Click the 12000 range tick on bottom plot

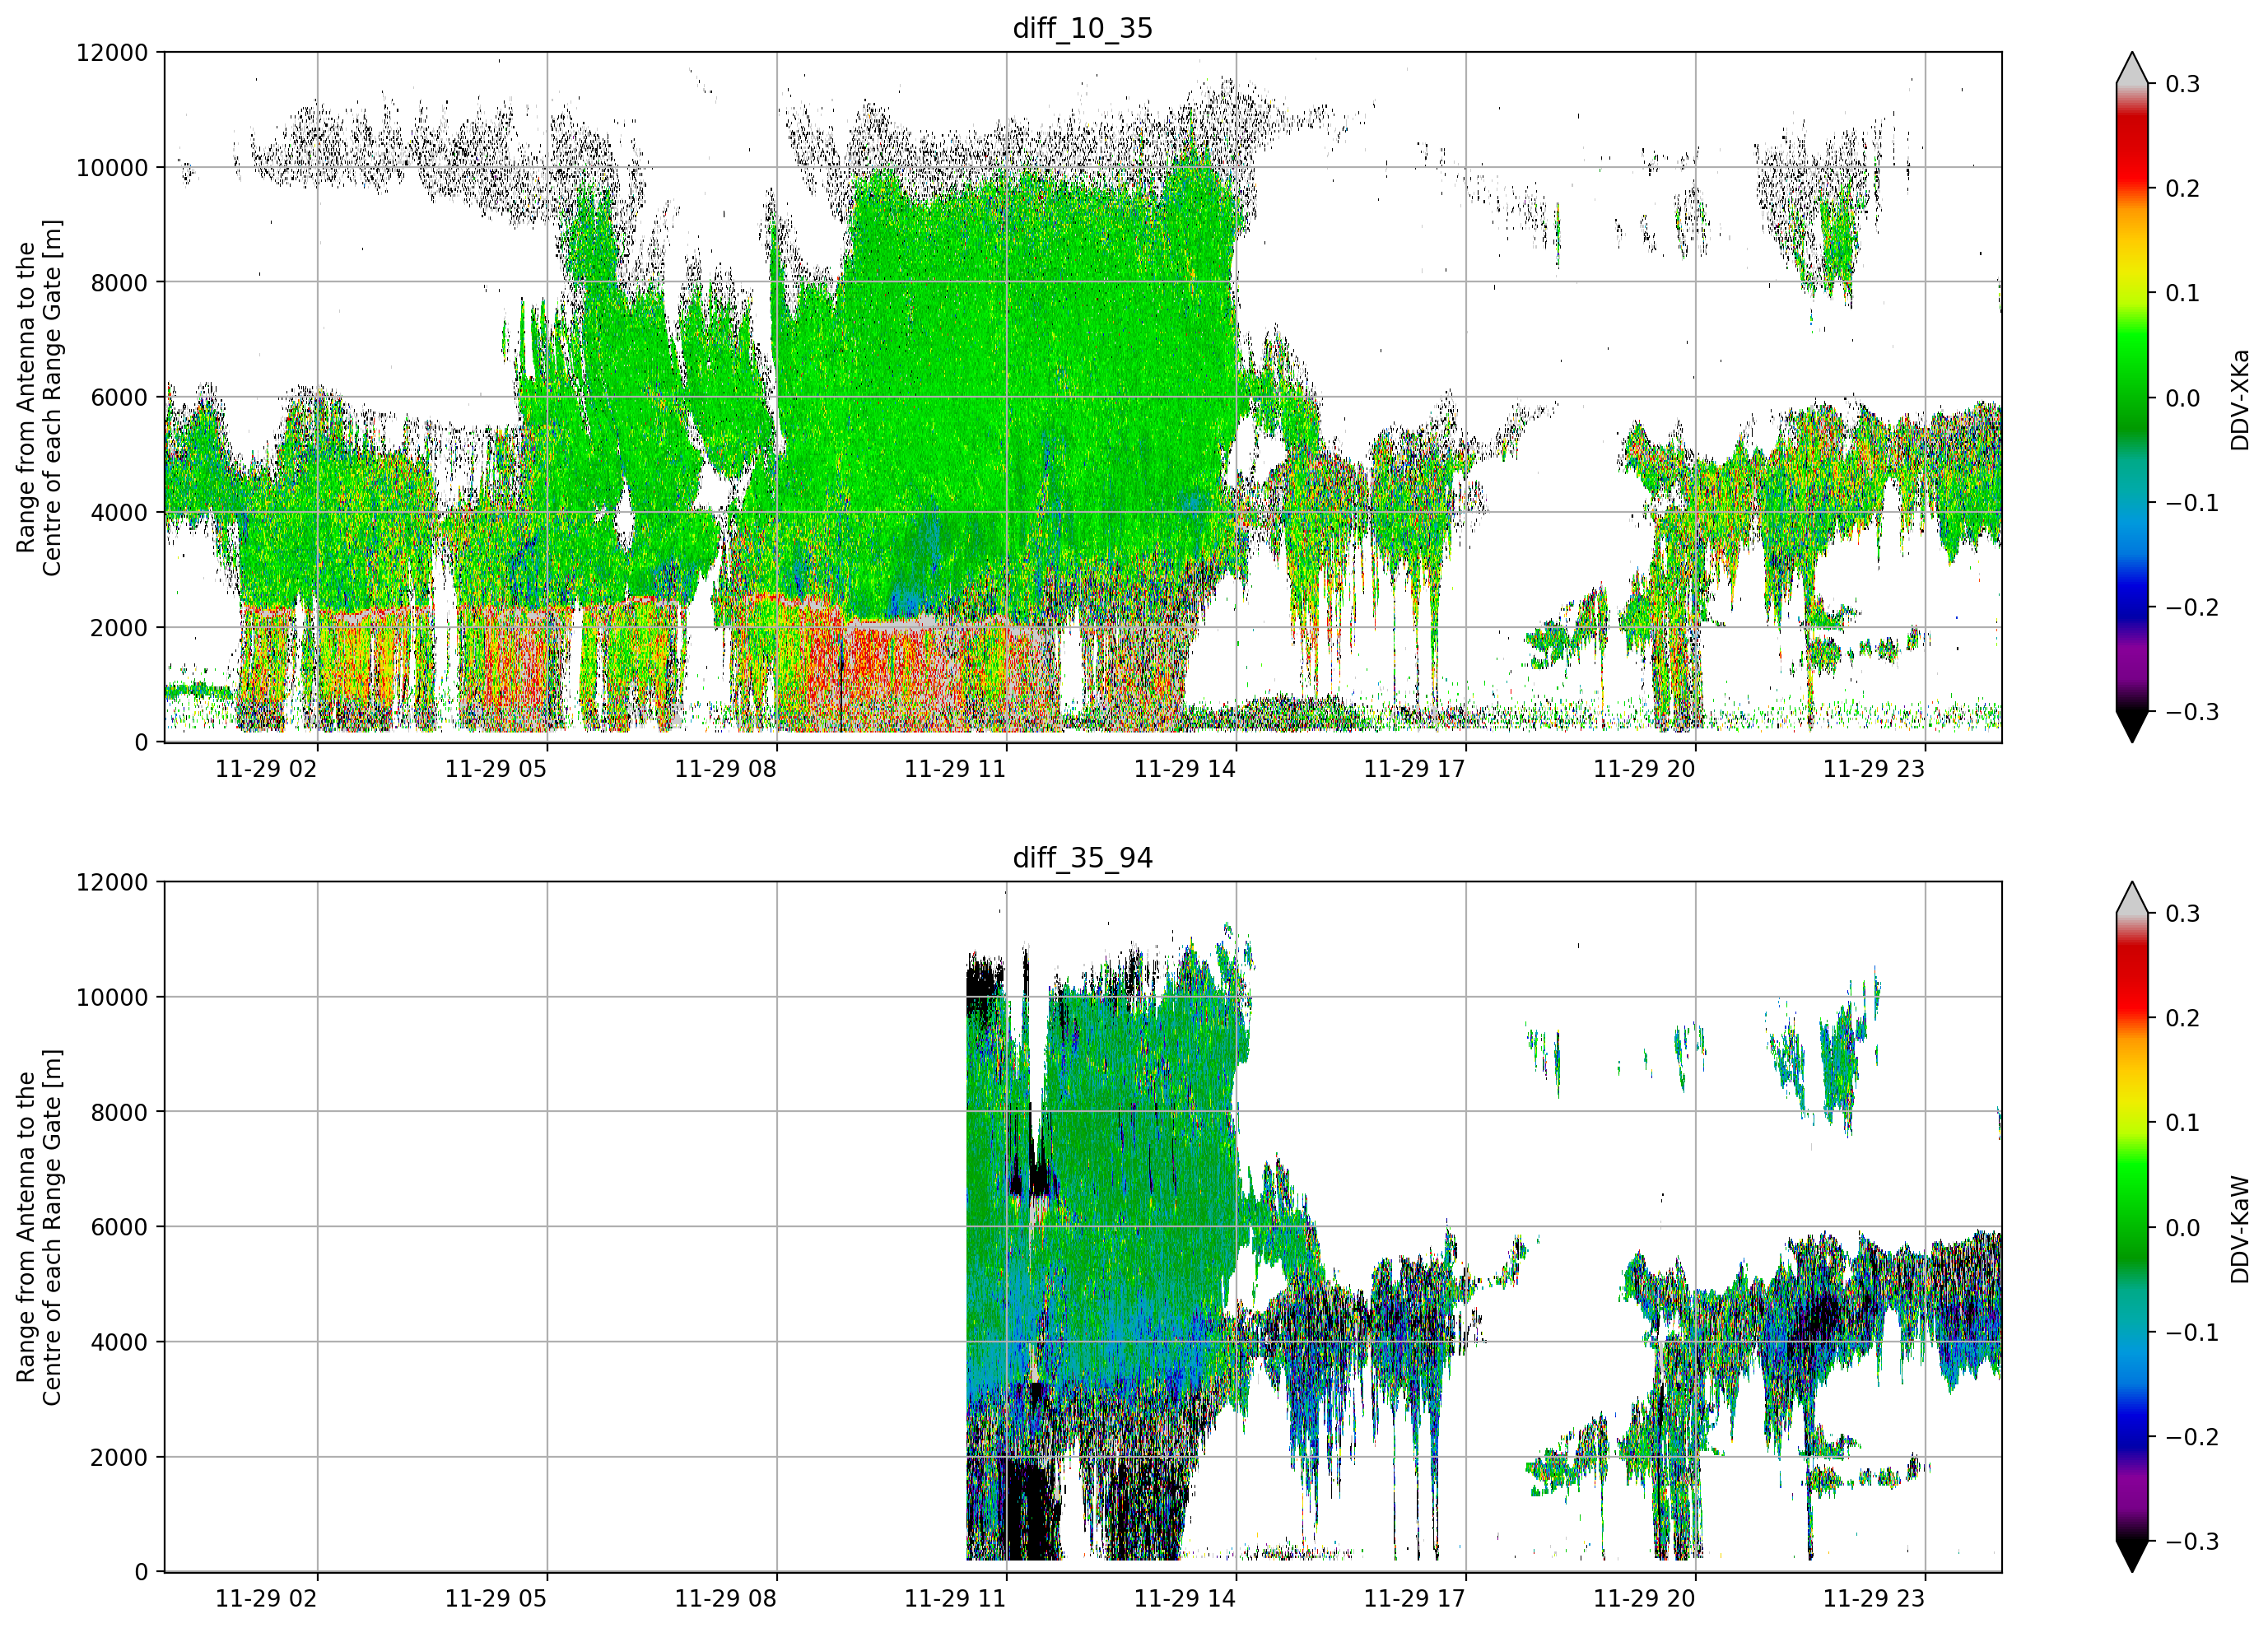(112, 882)
